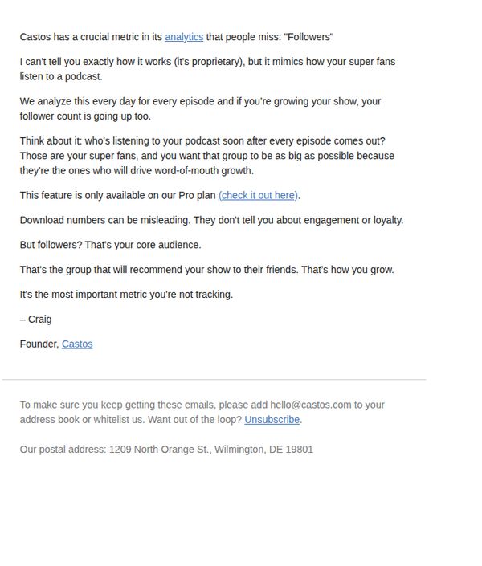Click the "most important metric" line
This screenshot has height=566, width=482.
(126, 295)
